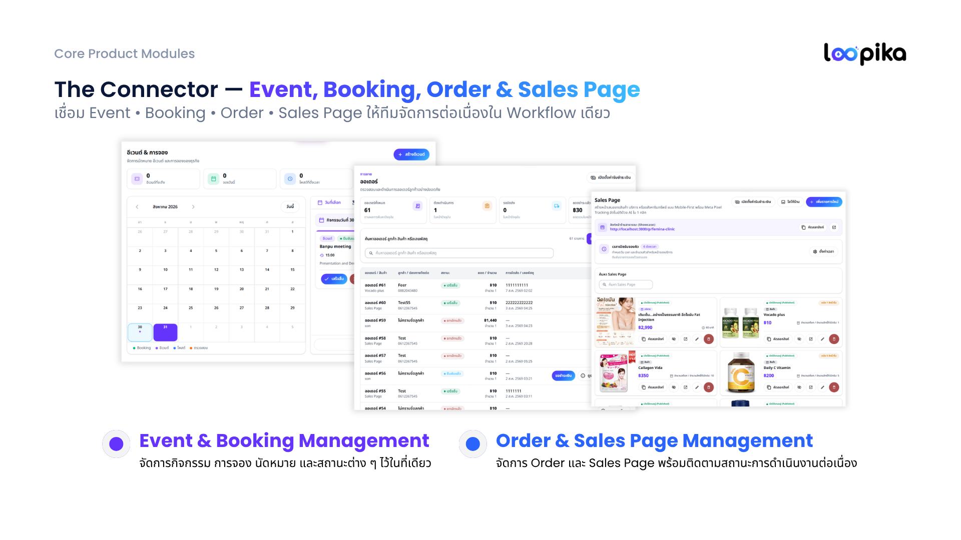Copy the showcase link with คัดลอกลิงก์
Image resolution: width=961 pixels, height=540 pixels.
point(813,227)
